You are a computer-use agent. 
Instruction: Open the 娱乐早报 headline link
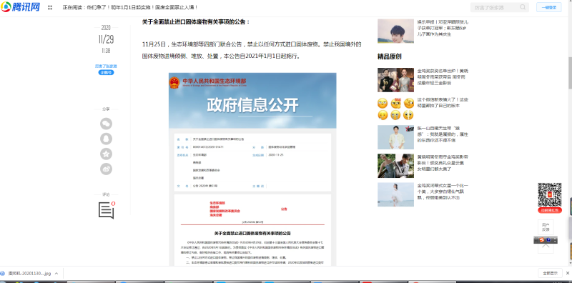point(443,28)
